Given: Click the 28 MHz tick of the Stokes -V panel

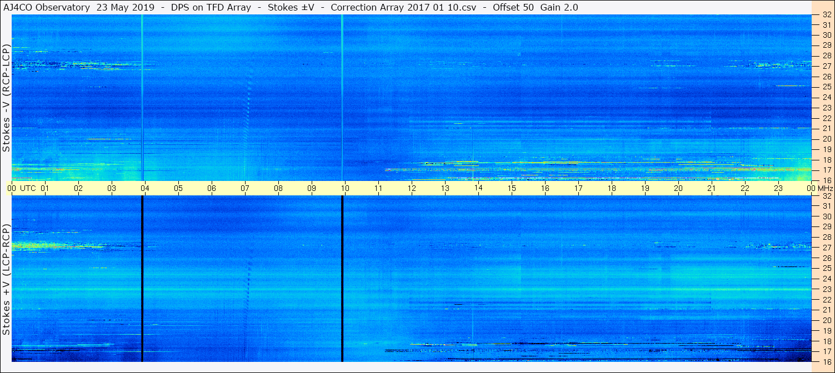Looking at the screenshot, I should [826, 56].
